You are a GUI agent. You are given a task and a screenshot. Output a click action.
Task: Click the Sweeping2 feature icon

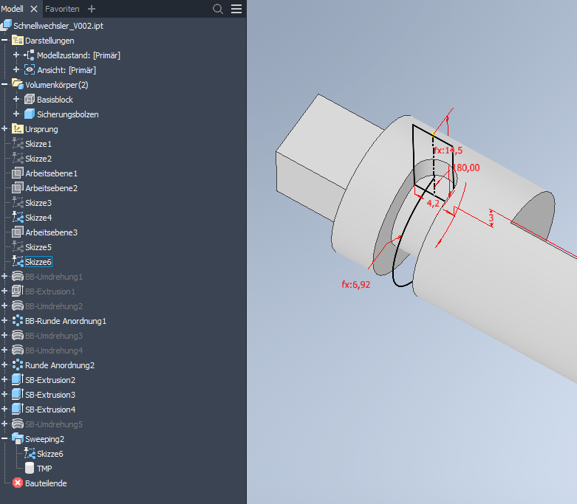(x=18, y=439)
